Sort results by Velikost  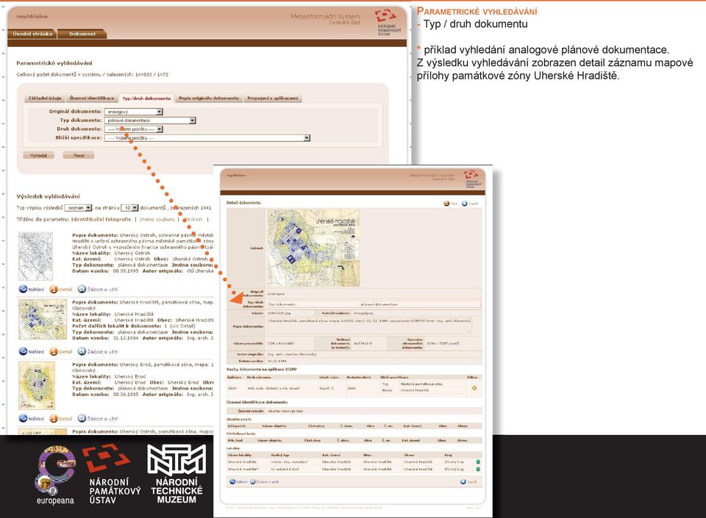[193, 220]
